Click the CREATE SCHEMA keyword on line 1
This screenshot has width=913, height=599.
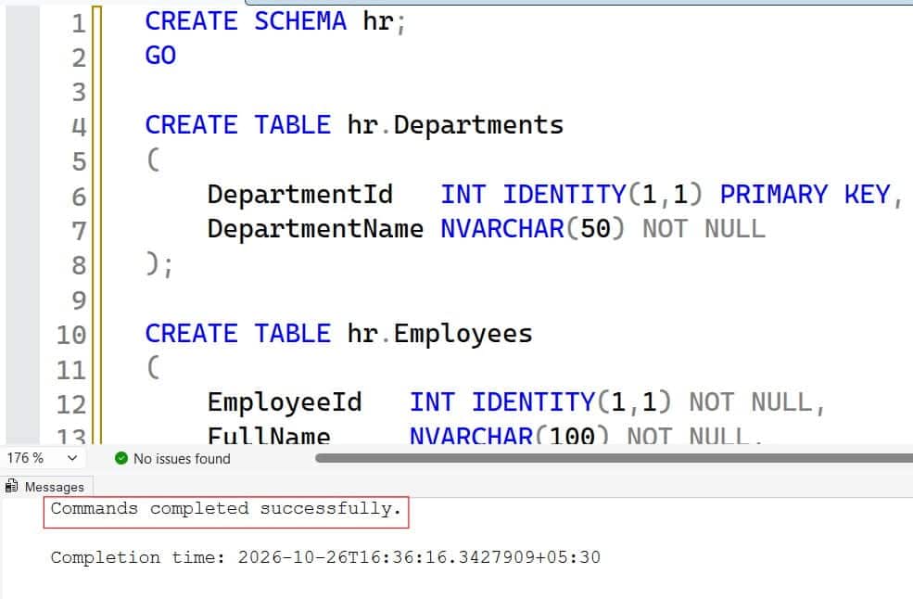tap(245, 21)
